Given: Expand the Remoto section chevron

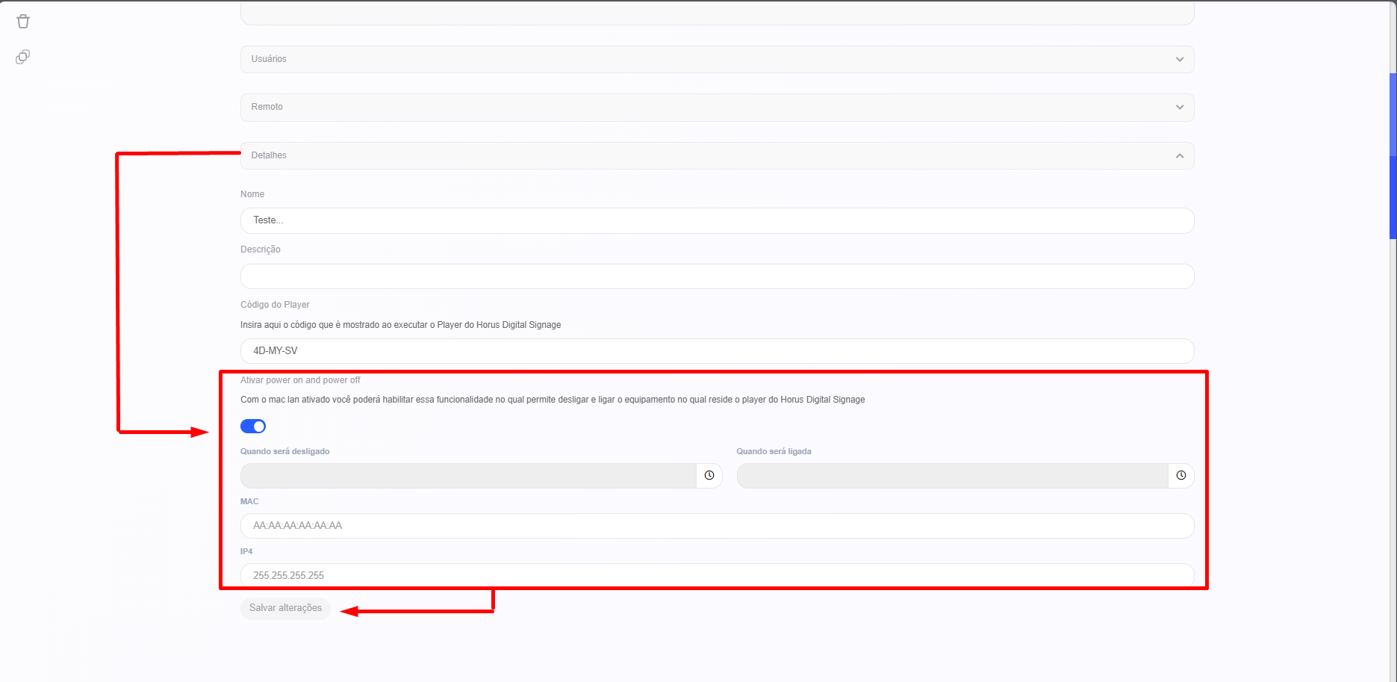Looking at the screenshot, I should point(1180,107).
